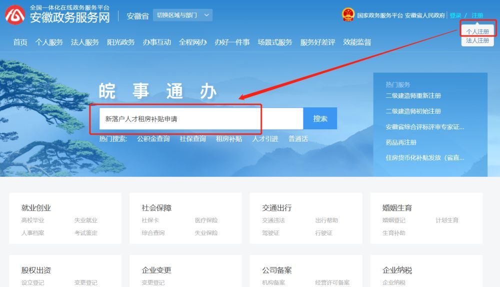
Task: Open the 公司备案 category
Action: click(x=277, y=271)
